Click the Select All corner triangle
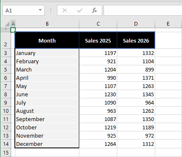Viewport: 182px width, 157px height. point(7,24)
